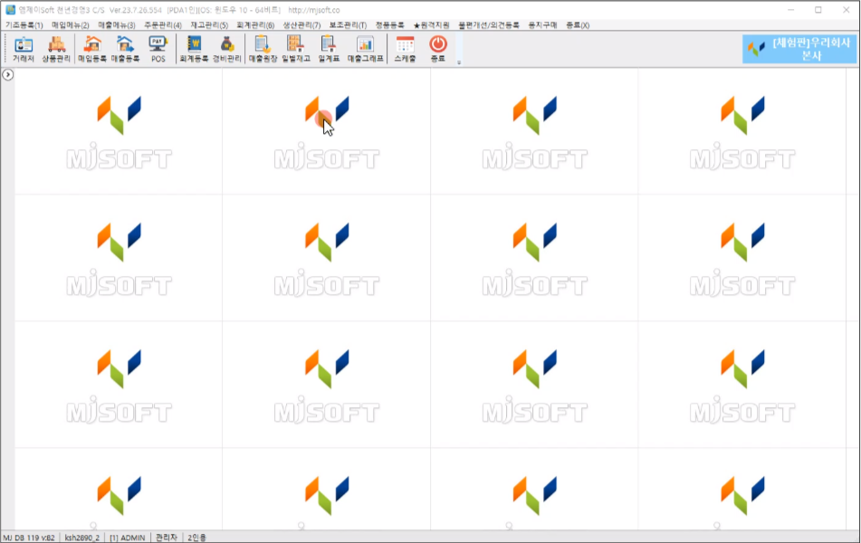Open the 용지구매 paper purchase menu
Viewport: 861px width, 543px height.
click(542, 25)
